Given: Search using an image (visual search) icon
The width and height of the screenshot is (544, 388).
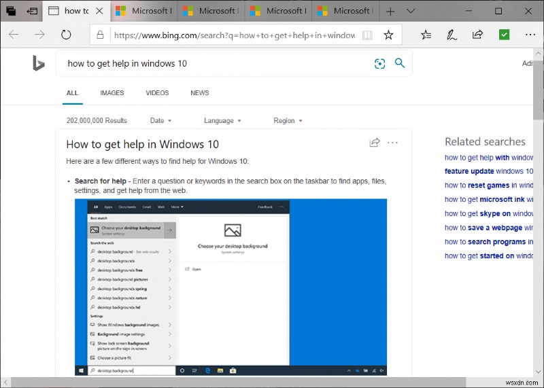Looking at the screenshot, I should 380,63.
